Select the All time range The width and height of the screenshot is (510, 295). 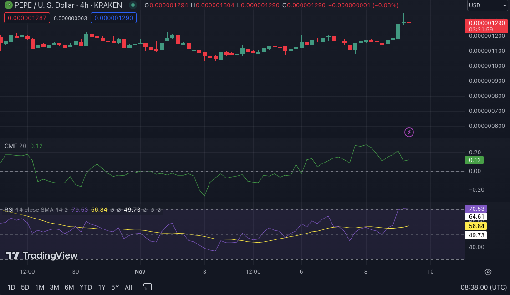128,287
